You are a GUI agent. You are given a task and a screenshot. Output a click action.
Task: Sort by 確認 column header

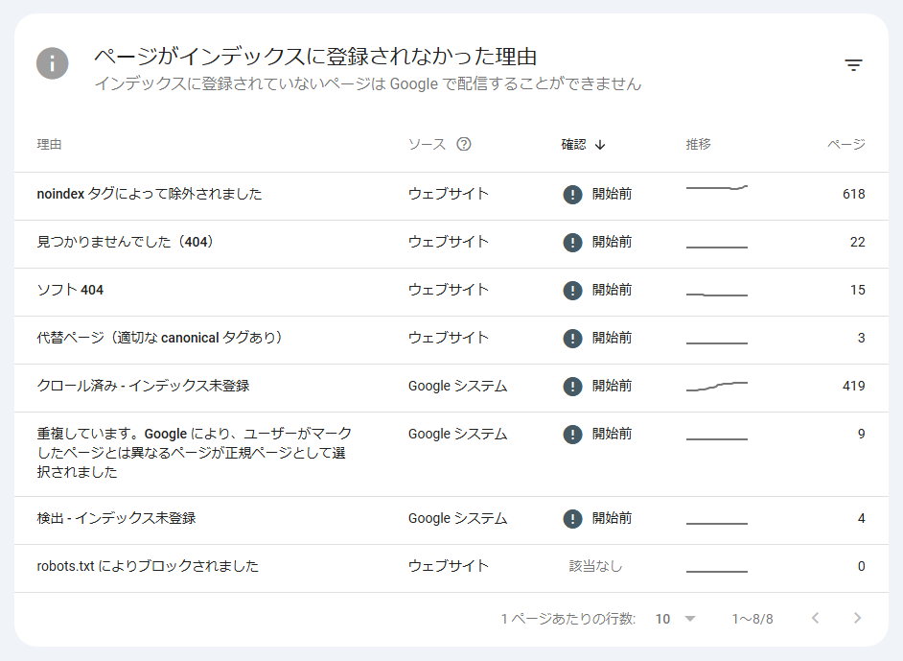click(x=573, y=144)
